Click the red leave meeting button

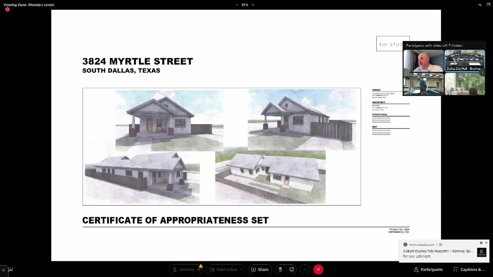(319, 269)
